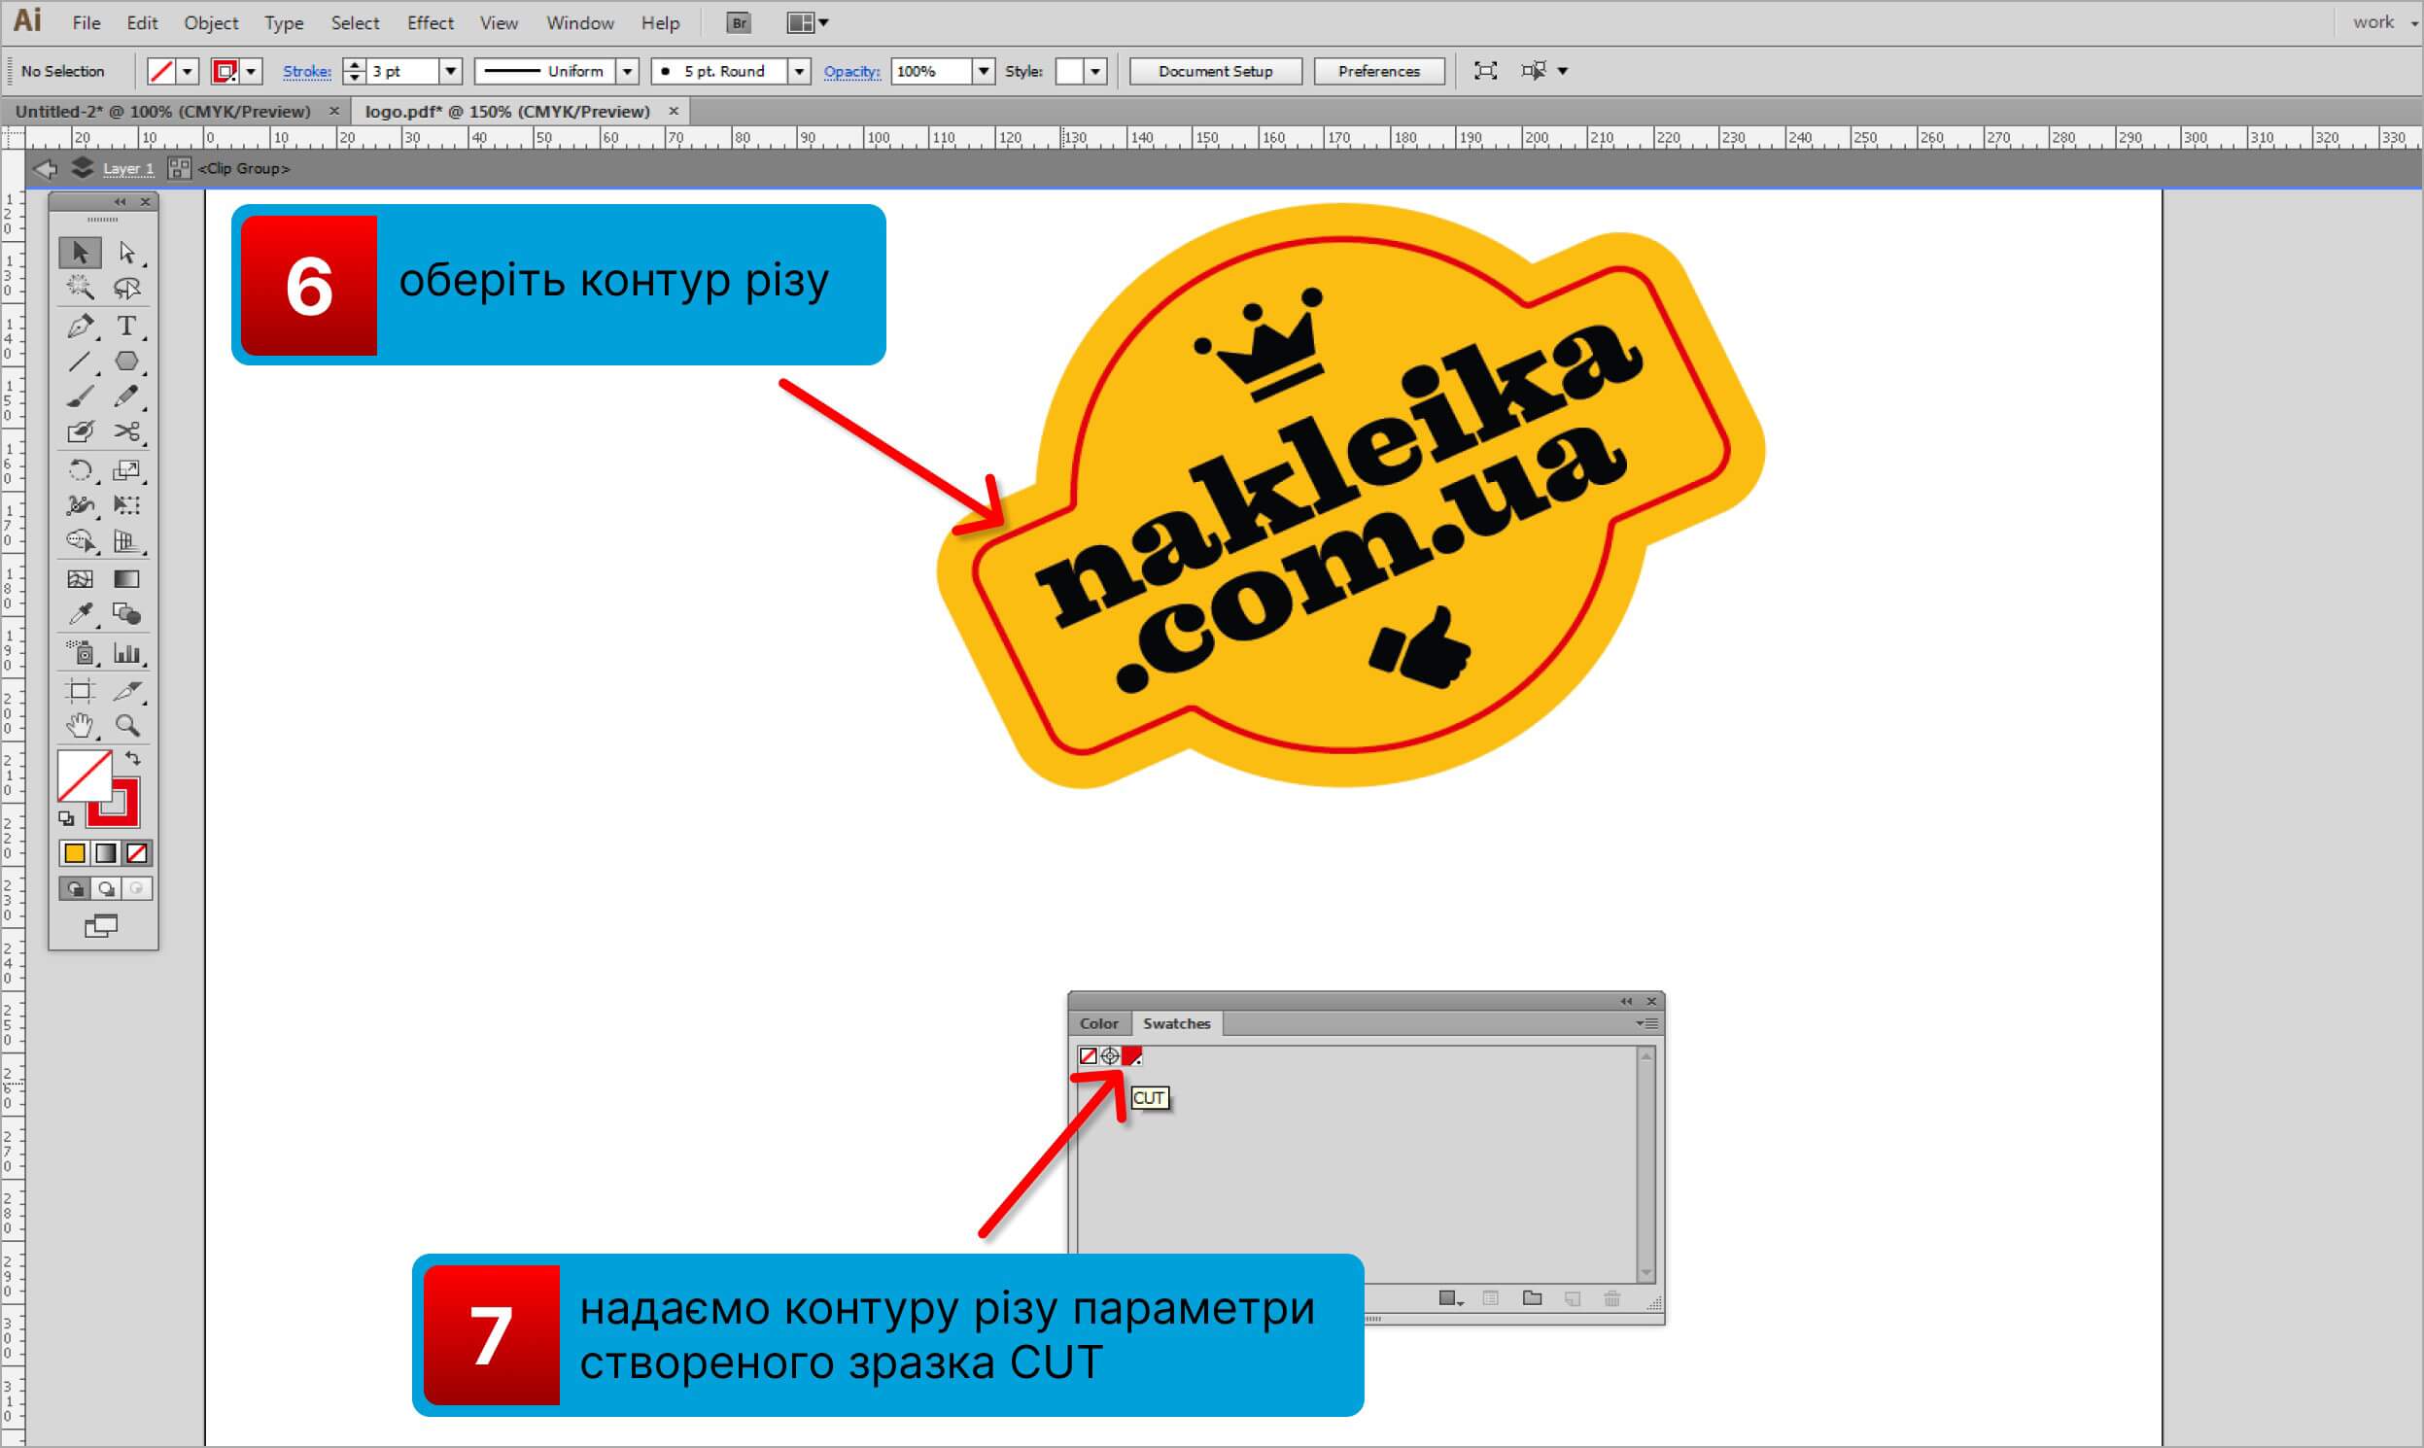2424x1448 pixels.
Task: Select the Selection (black arrow) tool
Action: (80, 253)
